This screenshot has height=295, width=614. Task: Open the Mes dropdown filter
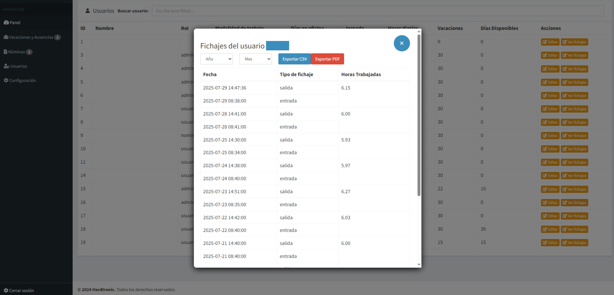click(x=255, y=59)
